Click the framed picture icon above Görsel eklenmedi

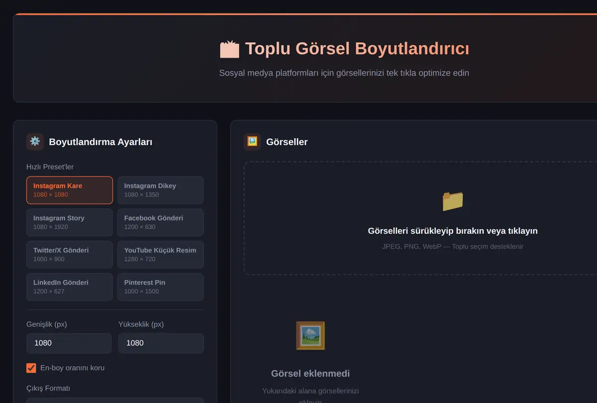pos(310,335)
